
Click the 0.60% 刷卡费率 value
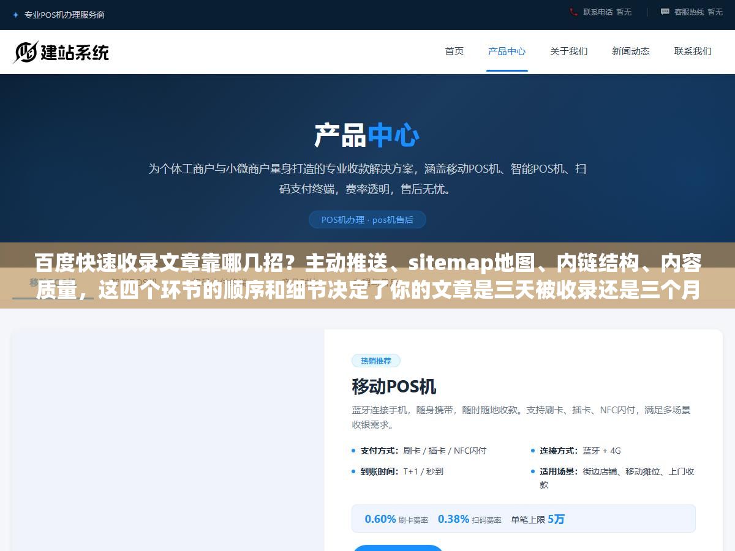(396, 519)
